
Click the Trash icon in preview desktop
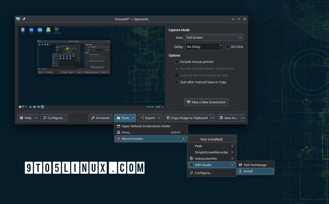pos(23,30)
